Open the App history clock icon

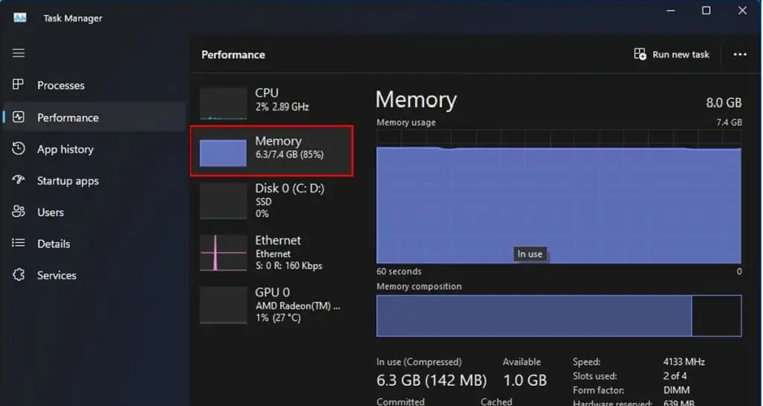(x=19, y=149)
